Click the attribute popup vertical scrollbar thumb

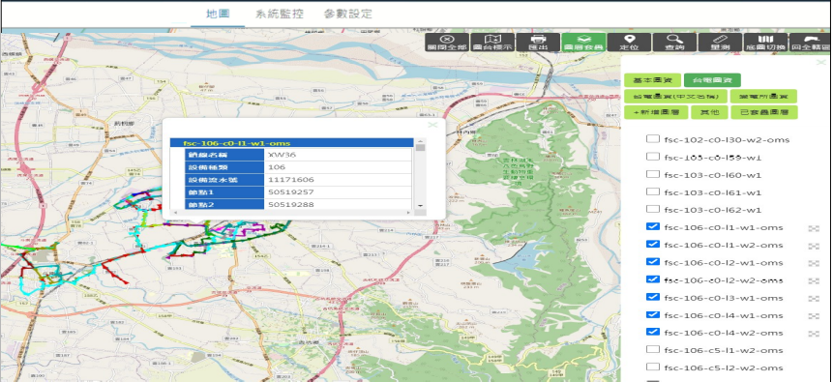tap(420, 148)
